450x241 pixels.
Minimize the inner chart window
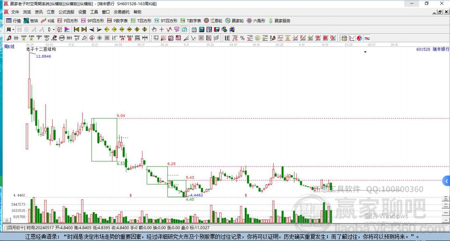pos(435,12)
